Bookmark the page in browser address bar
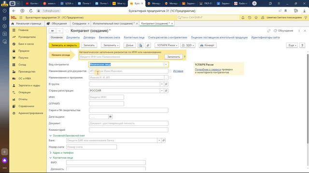 coord(285,11)
